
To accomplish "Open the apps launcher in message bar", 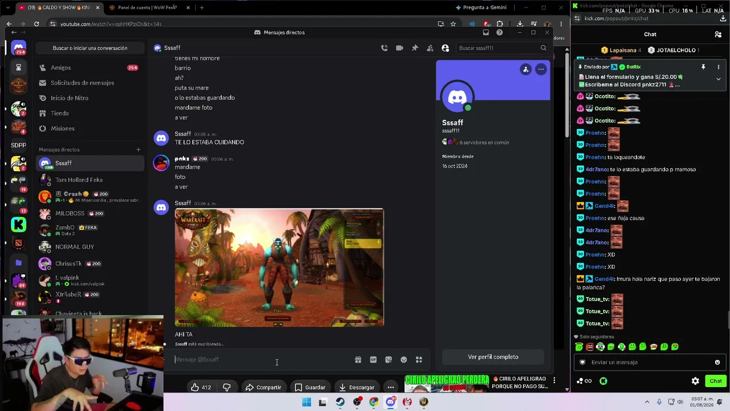I will pyautogui.click(x=419, y=360).
